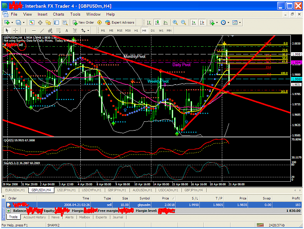Switch to Candlesticks chart display
Screen dimensions: 304x229
click(x=157, y=22)
